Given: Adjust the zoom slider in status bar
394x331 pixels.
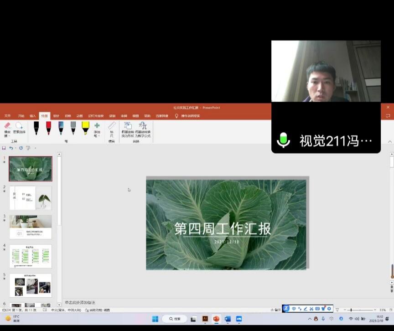Looking at the screenshot, I should 351,310.
